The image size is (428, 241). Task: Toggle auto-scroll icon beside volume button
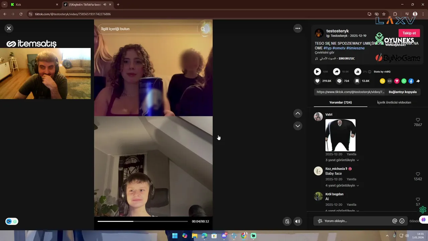287,221
